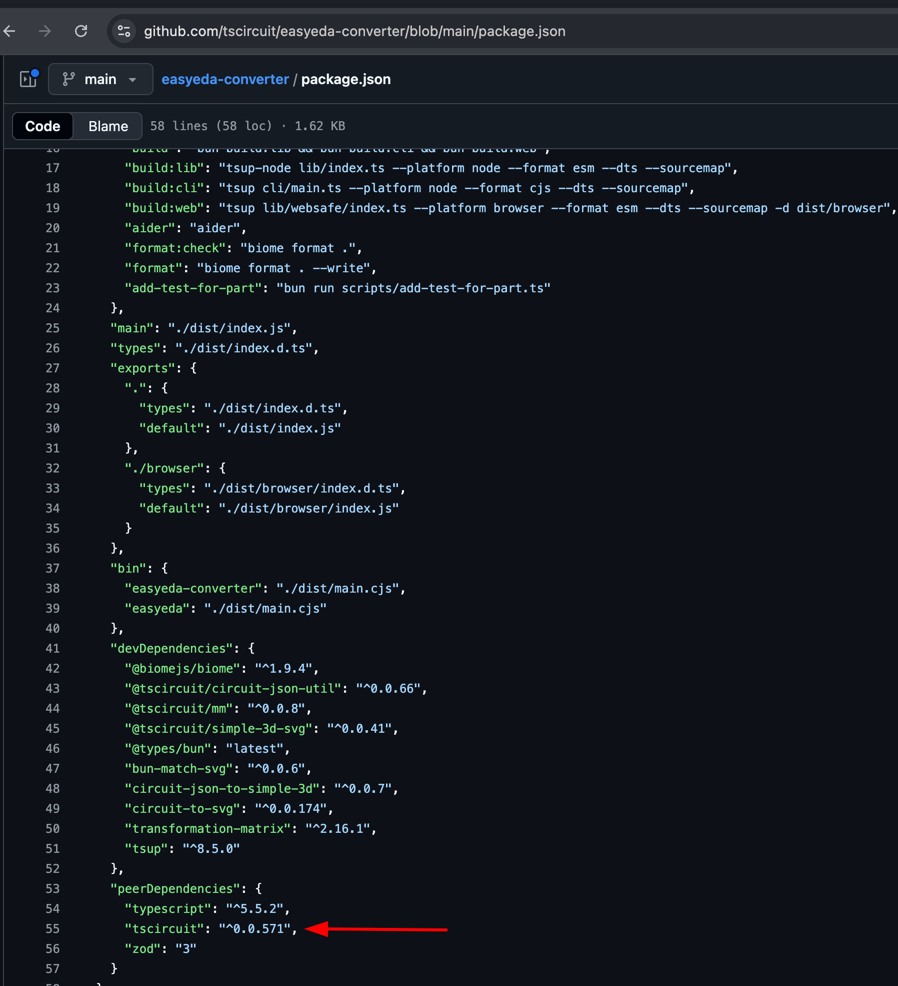Click the "./dist/browser/index.d.ts" path value

(x=302, y=488)
